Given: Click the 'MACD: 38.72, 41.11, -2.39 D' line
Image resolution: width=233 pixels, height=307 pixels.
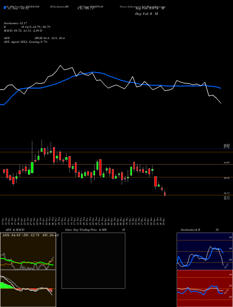Looking at the screenshot, I should tap(23, 31).
